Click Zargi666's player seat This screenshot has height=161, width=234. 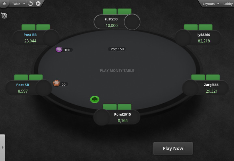tap(205, 88)
